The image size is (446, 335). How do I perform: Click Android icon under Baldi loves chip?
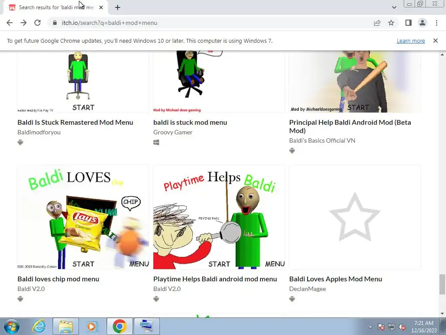coord(20,299)
